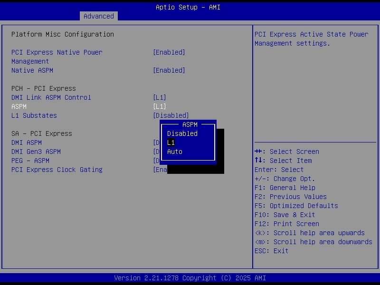Pick Auto in the ASPM popup
Screen dimensions: 380x285
[x=174, y=152]
